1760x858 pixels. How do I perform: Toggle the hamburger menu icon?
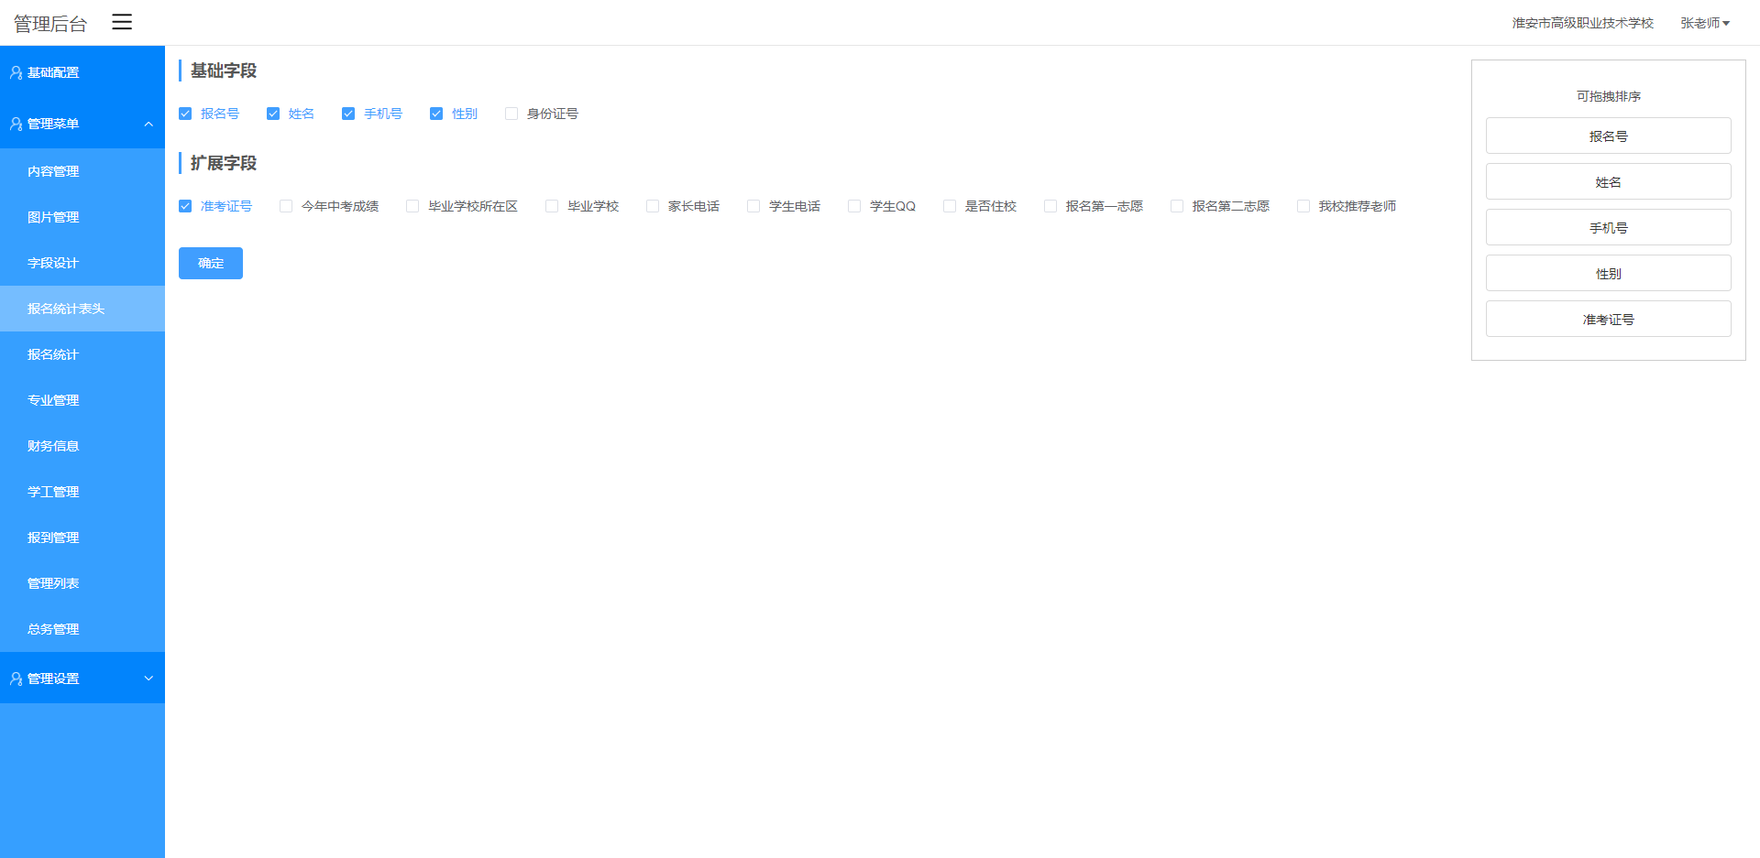coord(122,22)
